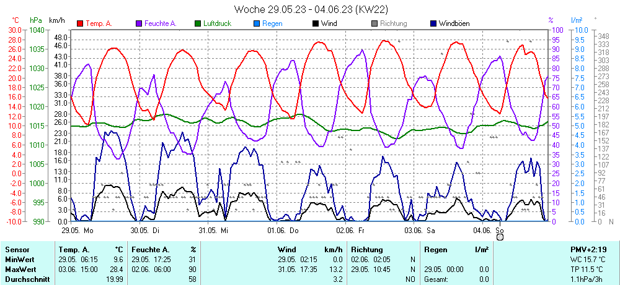The height and width of the screenshot is (285, 620).
Task: Click the purple Feuchte A. legend square
Action: pyautogui.click(x=138, y=23)
